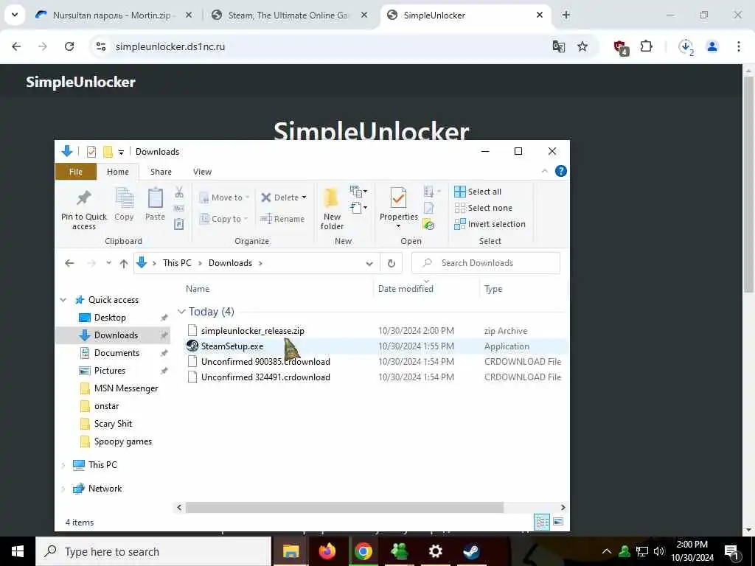Open recent locations dropdown arrow
The width and height of the screenshot is (755, 566).
tap(109, 263)
